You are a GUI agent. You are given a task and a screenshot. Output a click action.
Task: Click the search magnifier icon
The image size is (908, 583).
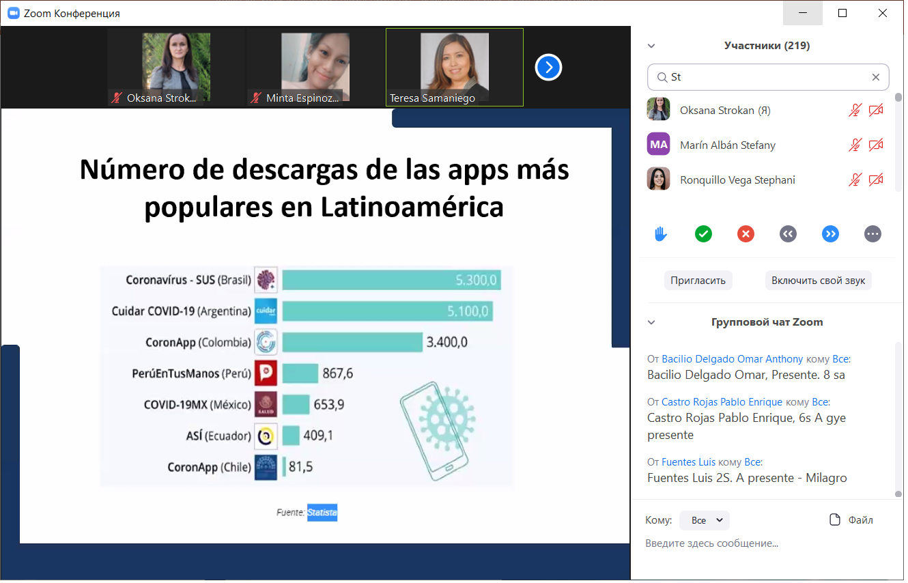(662, 77)
